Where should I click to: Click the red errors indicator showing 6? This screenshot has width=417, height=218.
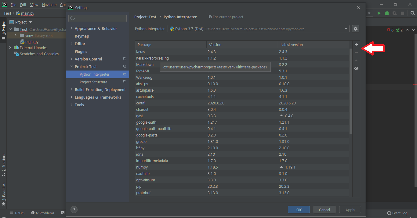coord(390,30)
